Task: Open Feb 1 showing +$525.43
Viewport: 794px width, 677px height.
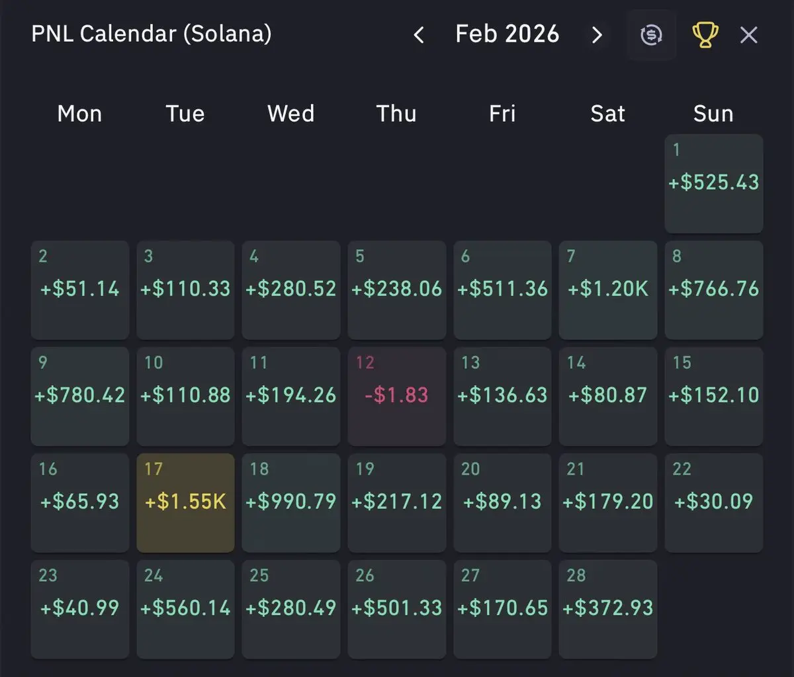Action: [713, 183]
